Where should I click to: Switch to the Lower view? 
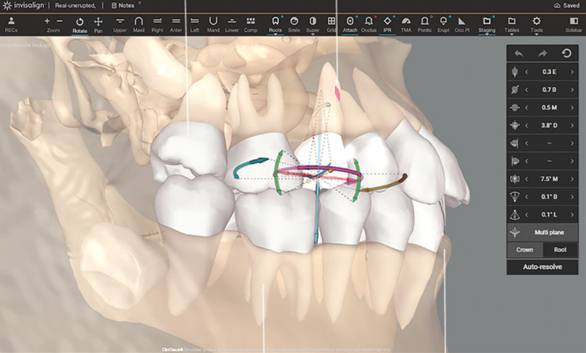coord(232,25)
